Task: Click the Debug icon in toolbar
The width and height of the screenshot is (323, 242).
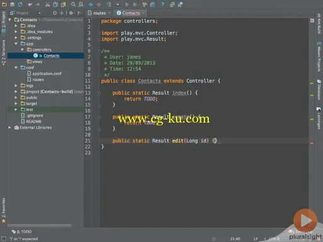Action: (134, 4)
